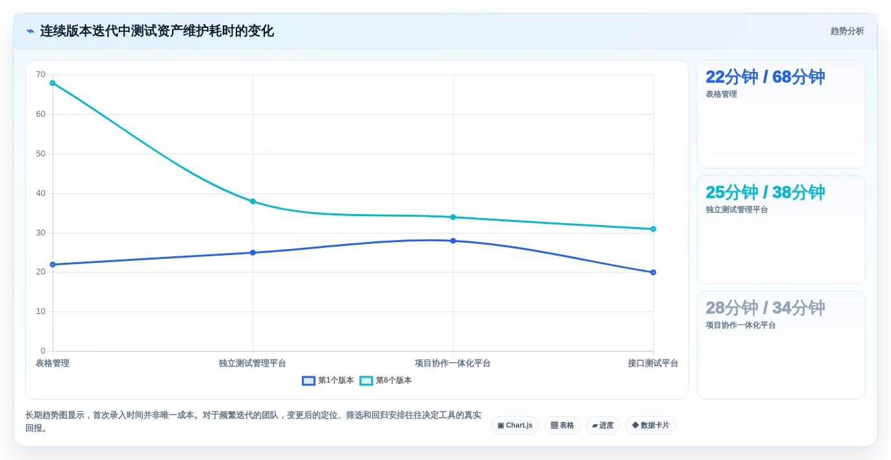Click the x-axis label 独立测试管理平台
This screenshot has height=460, width=891.
click(x=253, y=363)
